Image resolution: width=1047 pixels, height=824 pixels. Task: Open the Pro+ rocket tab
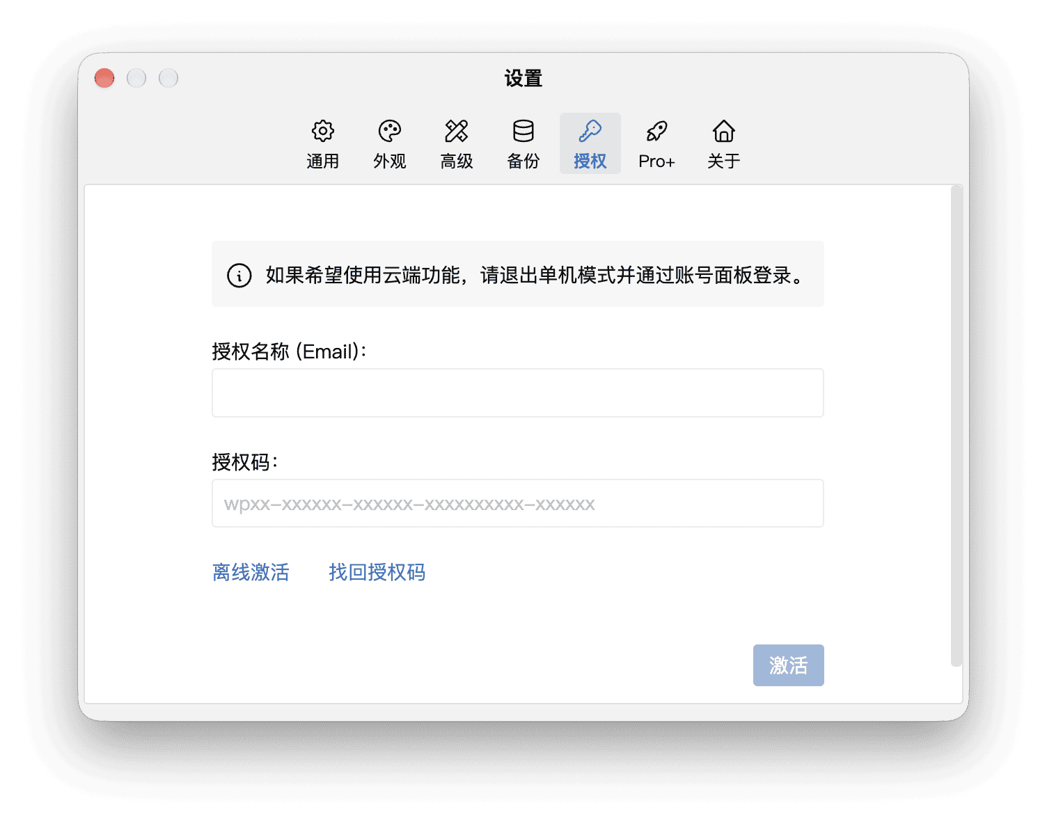tap(657, 144)
